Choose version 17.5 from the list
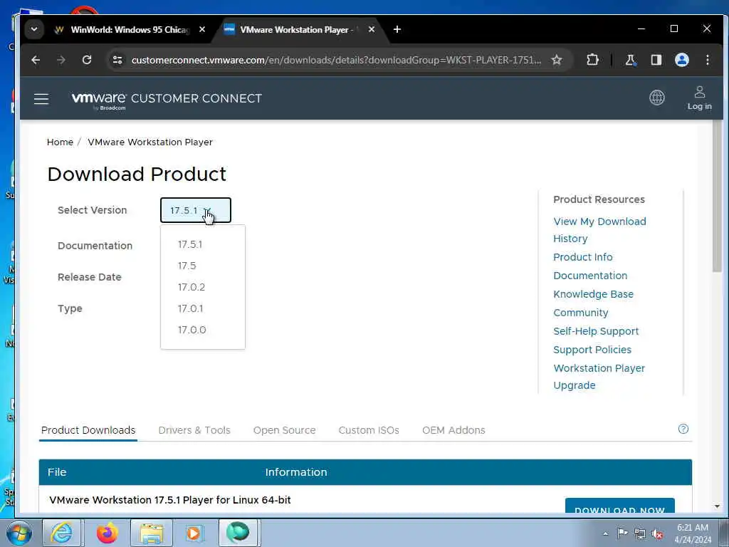 187,266
